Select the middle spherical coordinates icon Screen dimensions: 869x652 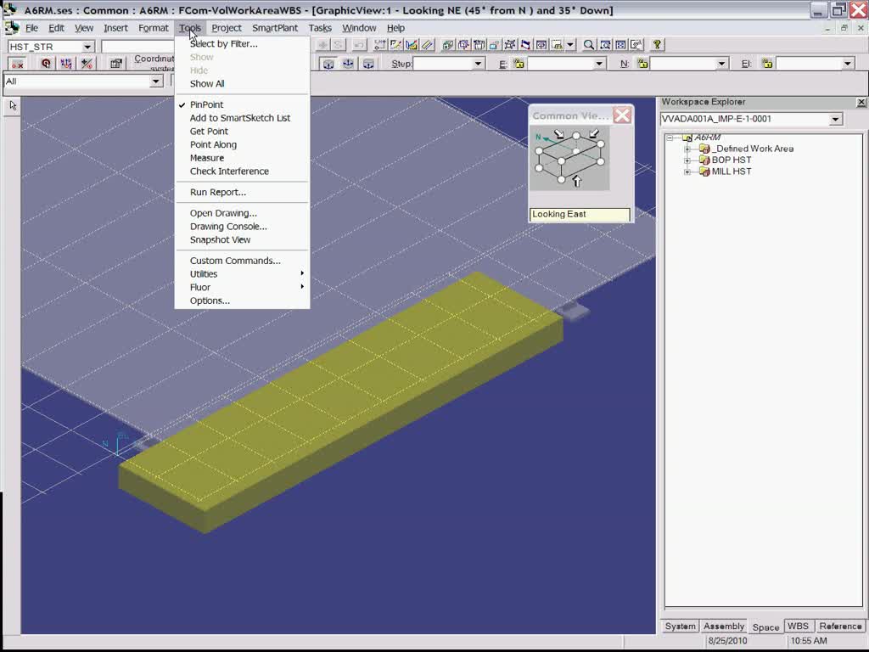[348, 64]
